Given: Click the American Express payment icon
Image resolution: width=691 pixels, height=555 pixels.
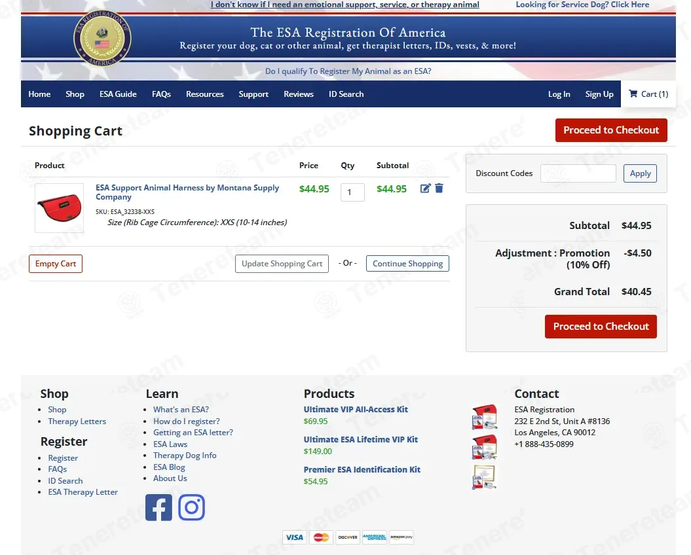Looking at the screenshot, I should 374,537.
